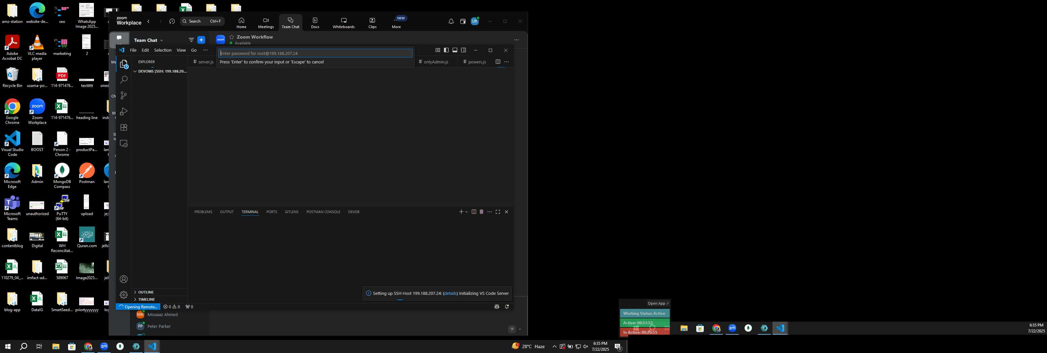Star the Zoom Workflow chat
1047x353 pixels.
pos(232,37)
